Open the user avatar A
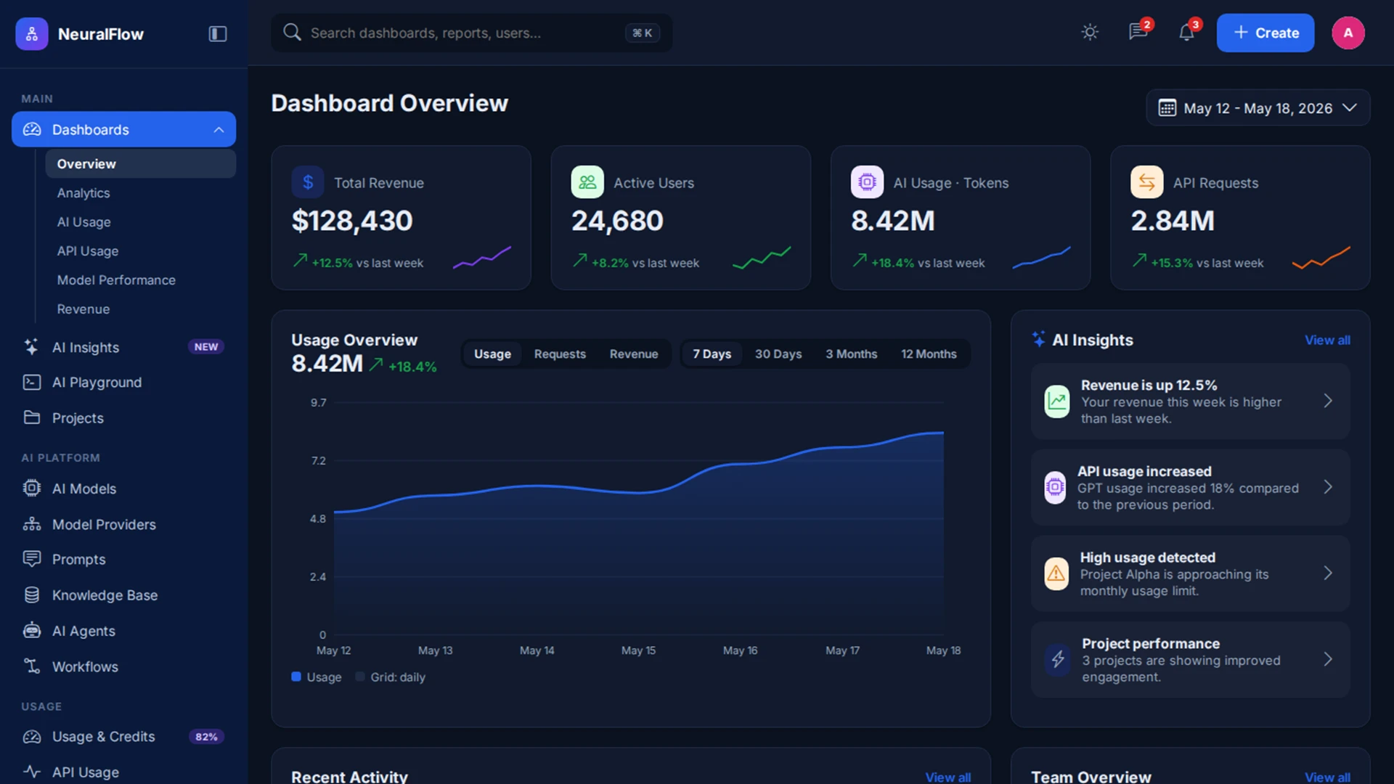This screenshot has width=1394, height=784. tap(1348, 33)
